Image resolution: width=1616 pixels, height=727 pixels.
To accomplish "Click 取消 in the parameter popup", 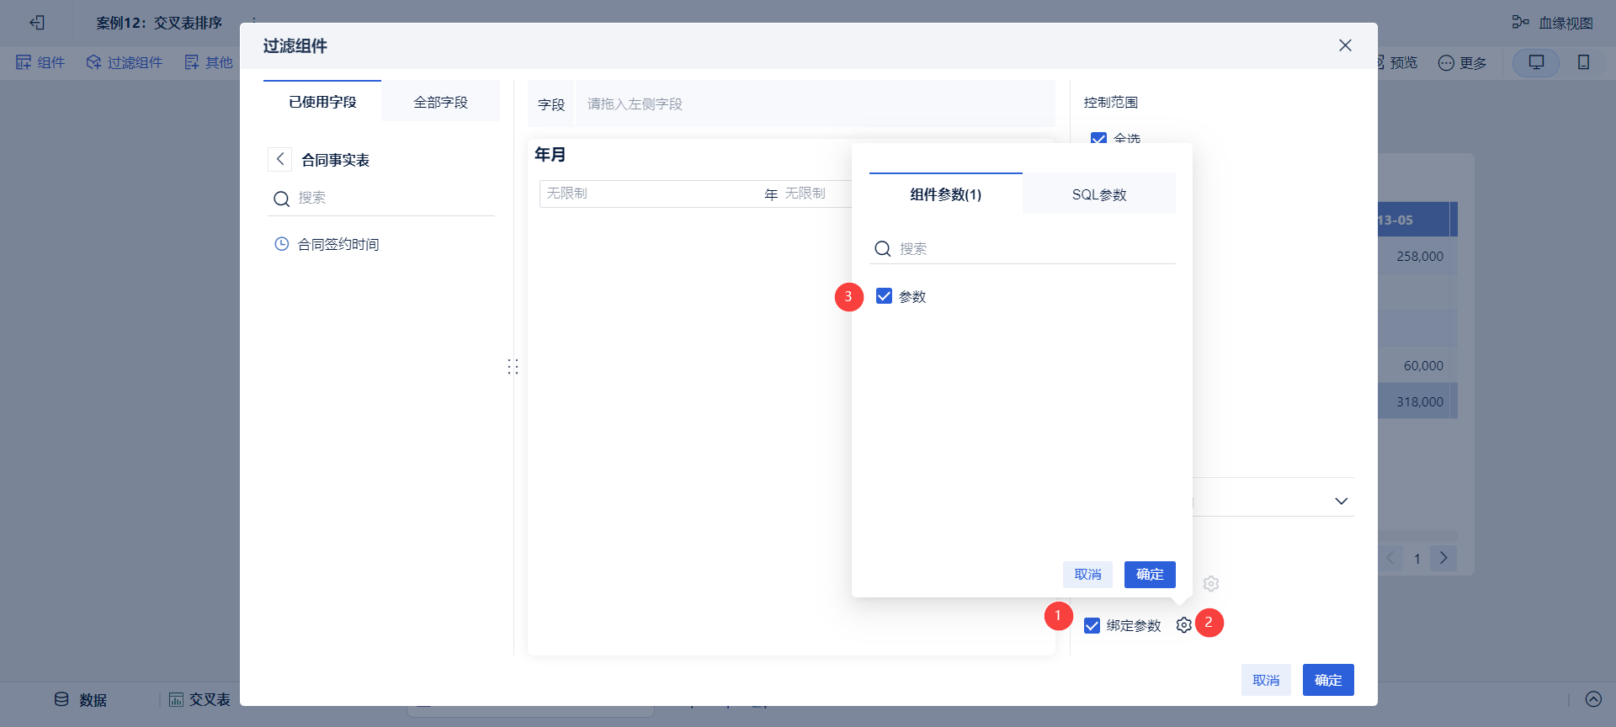I will point(1087,575).
